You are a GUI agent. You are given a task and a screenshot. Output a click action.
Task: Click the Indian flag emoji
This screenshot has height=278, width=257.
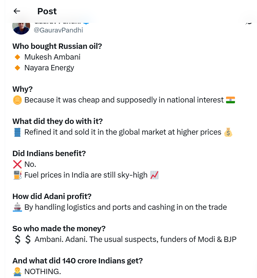(x=230, y=100)
